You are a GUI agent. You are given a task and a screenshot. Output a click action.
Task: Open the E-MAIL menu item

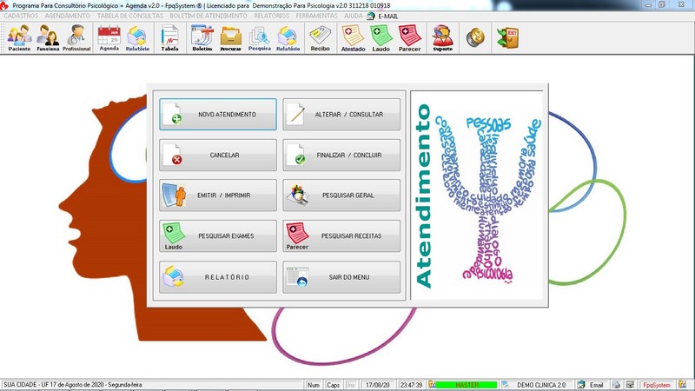coord(387,16)
